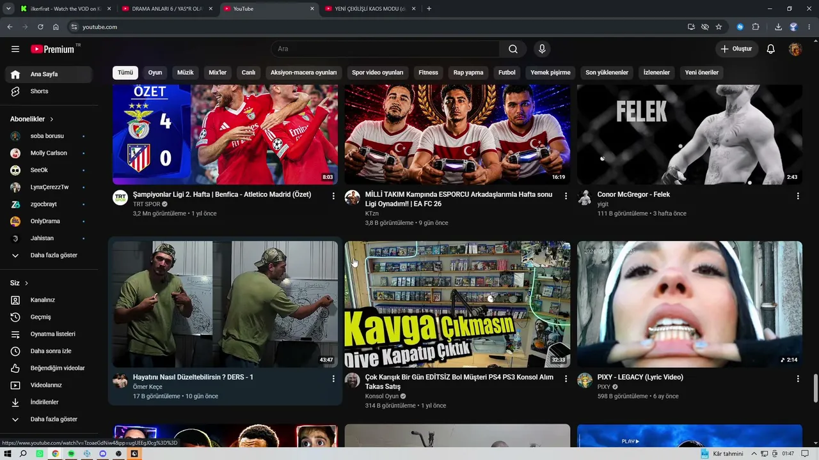Image resolution: width=819 pixels, height=460 pixels.
Task: Open Daha sonra izle list
Action: pos(49,351)
